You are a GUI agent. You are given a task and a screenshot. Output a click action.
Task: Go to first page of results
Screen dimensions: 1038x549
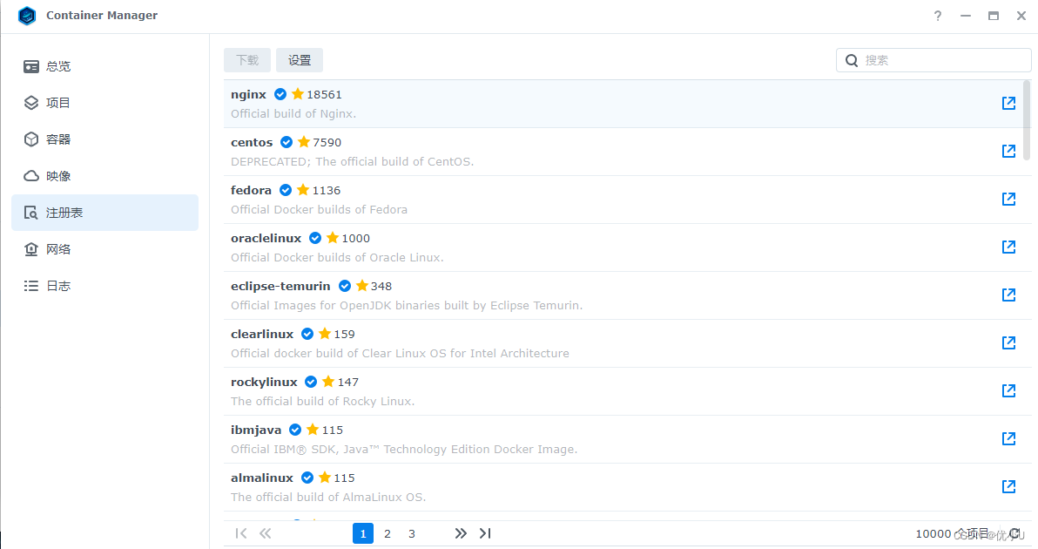click(241, 533)
